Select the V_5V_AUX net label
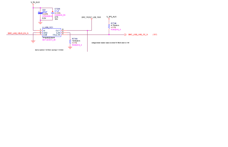 point(35,2)
